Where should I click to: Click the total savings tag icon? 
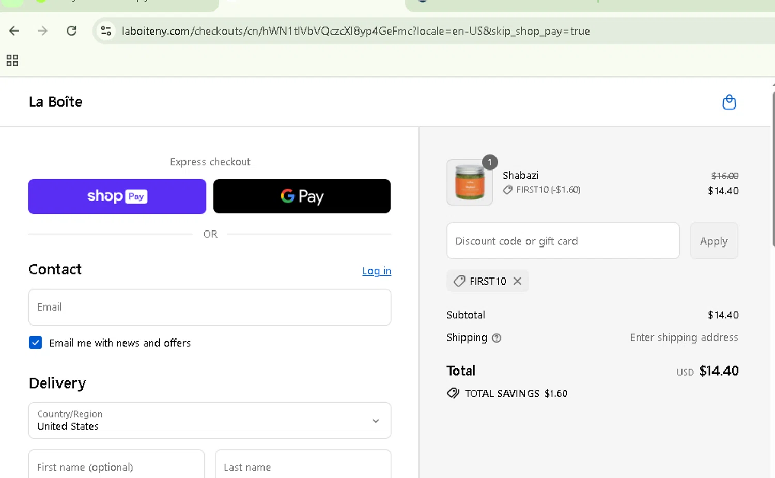coord(453,393)
